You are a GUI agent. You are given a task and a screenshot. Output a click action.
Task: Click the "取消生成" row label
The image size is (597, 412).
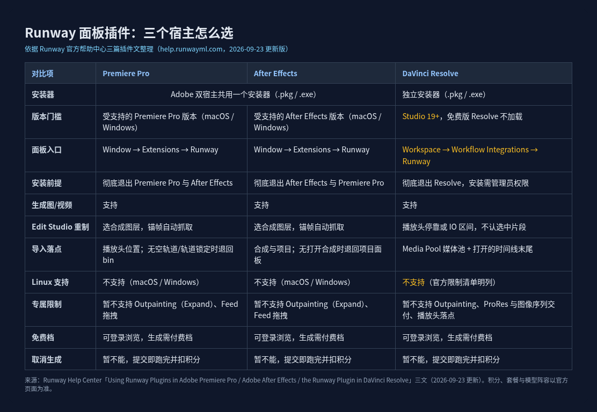47,359
